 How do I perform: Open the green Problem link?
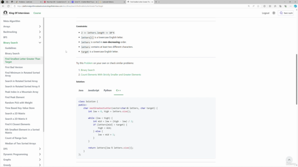(88, 63)
